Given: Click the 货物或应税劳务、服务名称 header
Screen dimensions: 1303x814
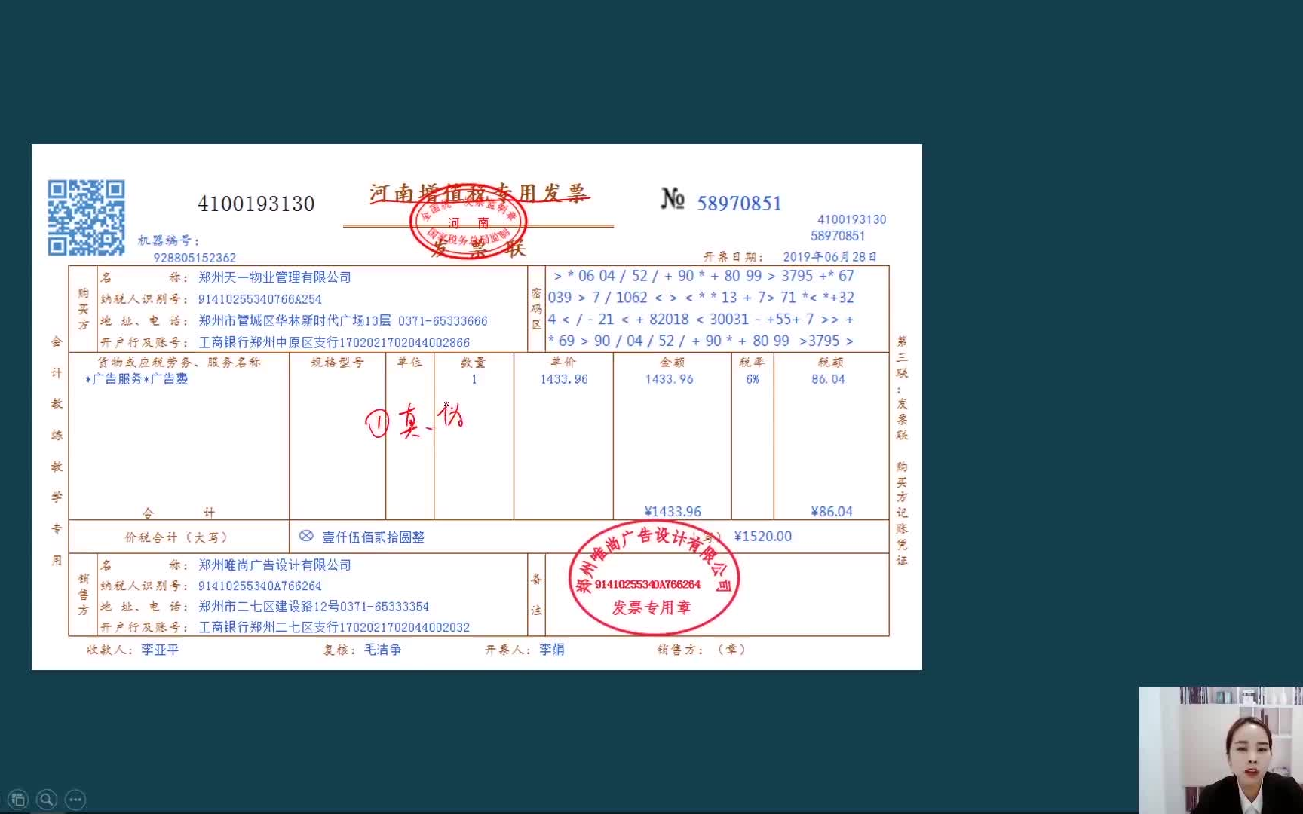Looking at the screenshot, I should click(179, 363).
